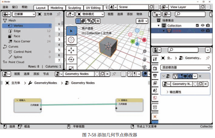Open the 添加修改器 dropdown
This screenshot has width=215, height=138.
185,67
